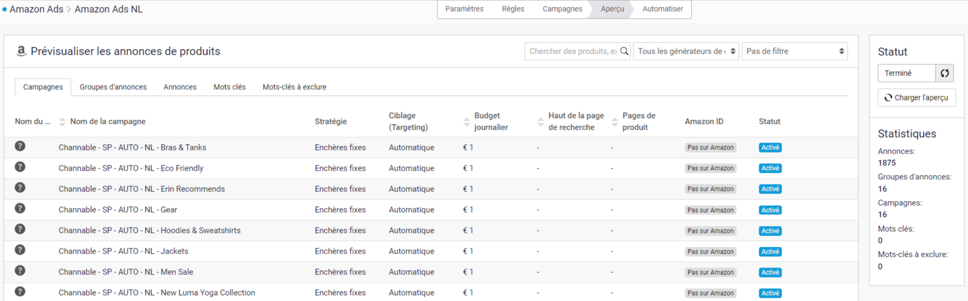Viewport: 968px width, 301px height.
Task: Switch to the Mots-clés à exclure tab
Action: point(295,87)
